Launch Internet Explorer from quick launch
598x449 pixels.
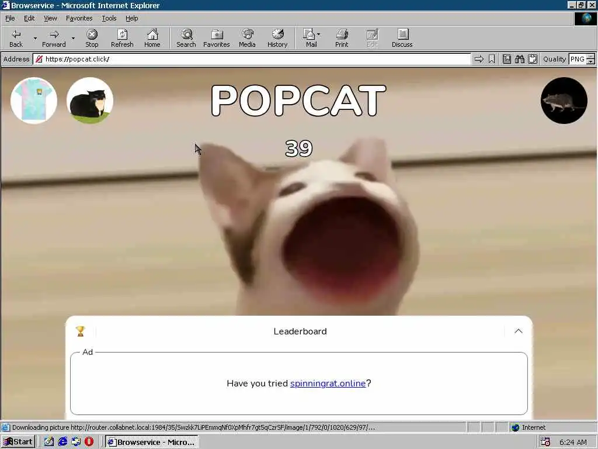[62, 442]
